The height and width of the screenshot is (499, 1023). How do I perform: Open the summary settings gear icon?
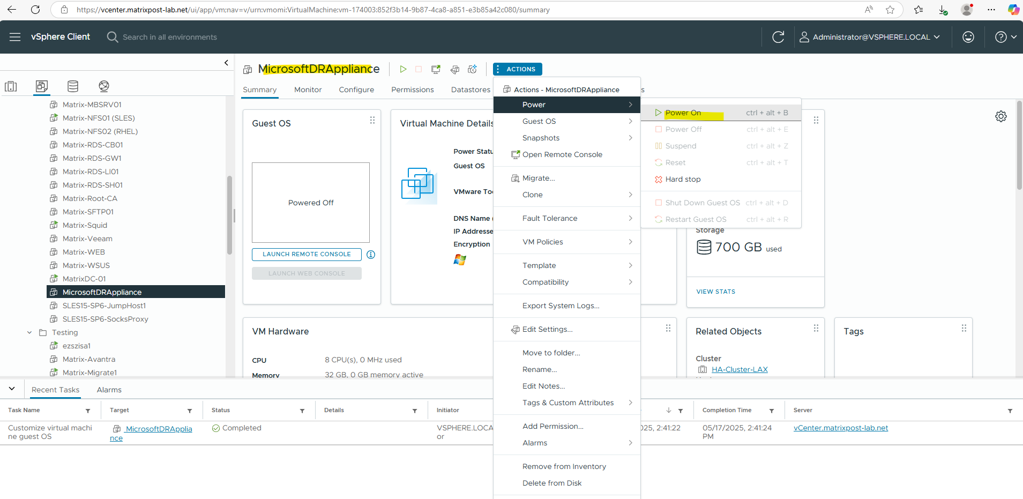[1001, 116]
